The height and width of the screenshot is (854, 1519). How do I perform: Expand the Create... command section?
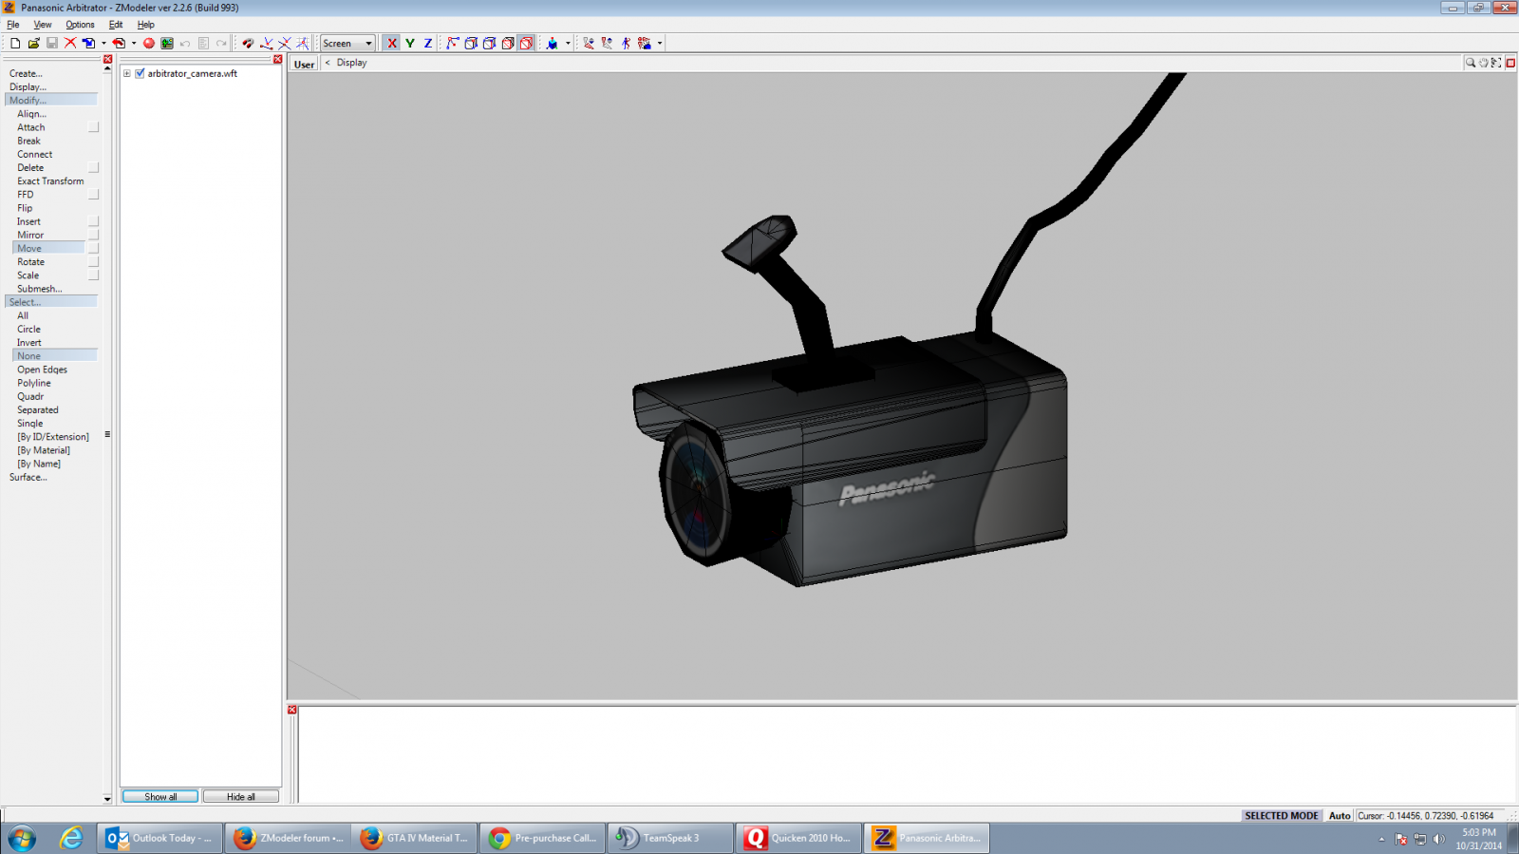(x=26, y=73)
